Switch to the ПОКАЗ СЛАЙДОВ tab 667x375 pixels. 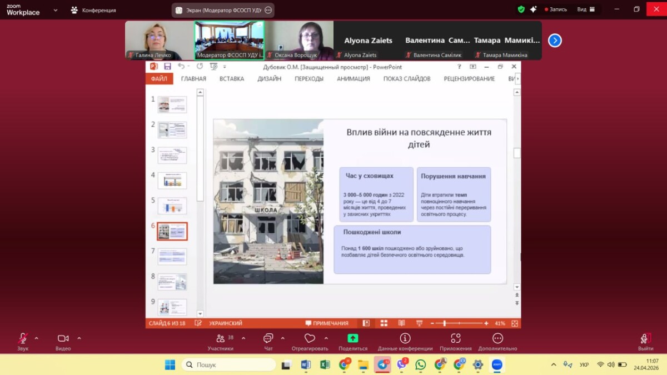tap(406, 79)
